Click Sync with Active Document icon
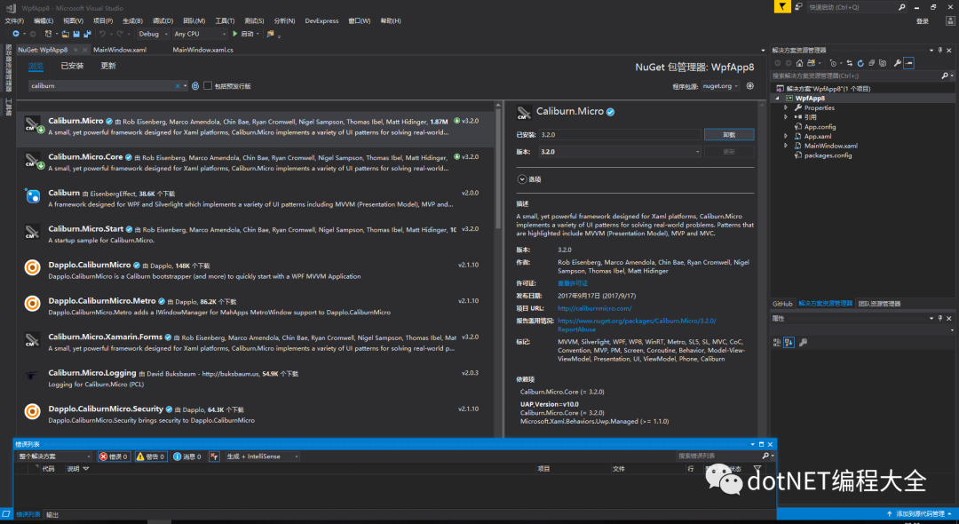This screenshot has width=959, height=524. [849, 63]
